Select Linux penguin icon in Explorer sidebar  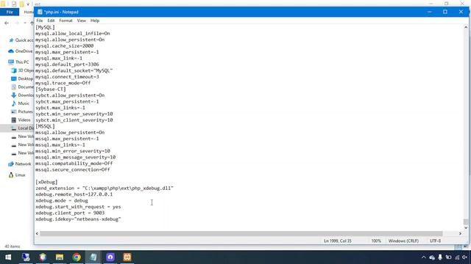(11, 175)
